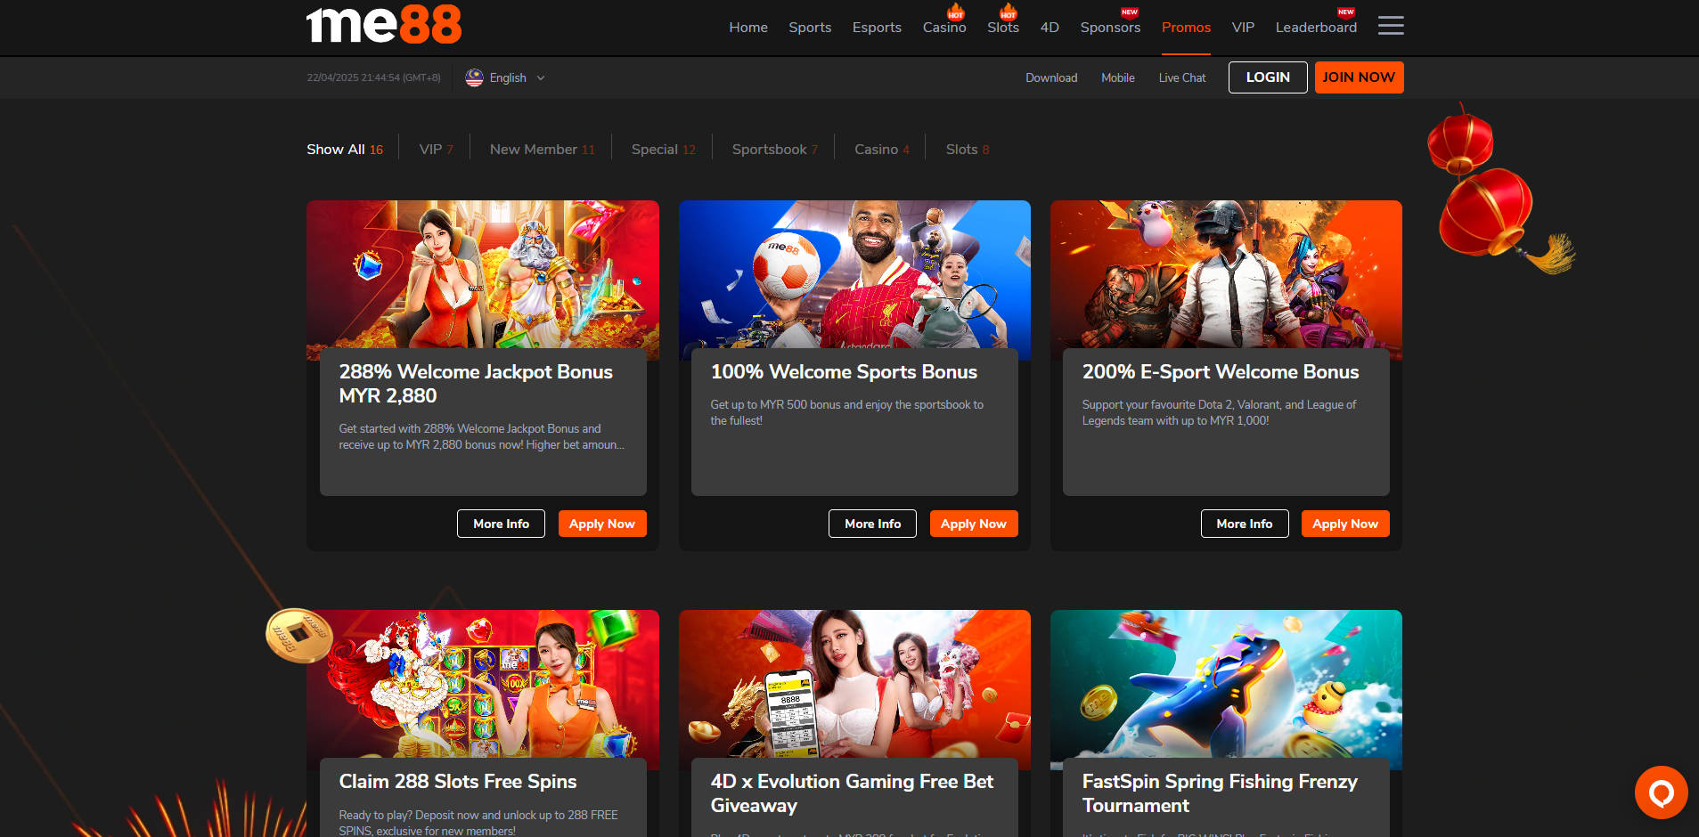Navigate to the 4D page
Image resolution: width=1699 pixels, height=837 pixels.
(1050, 28)
